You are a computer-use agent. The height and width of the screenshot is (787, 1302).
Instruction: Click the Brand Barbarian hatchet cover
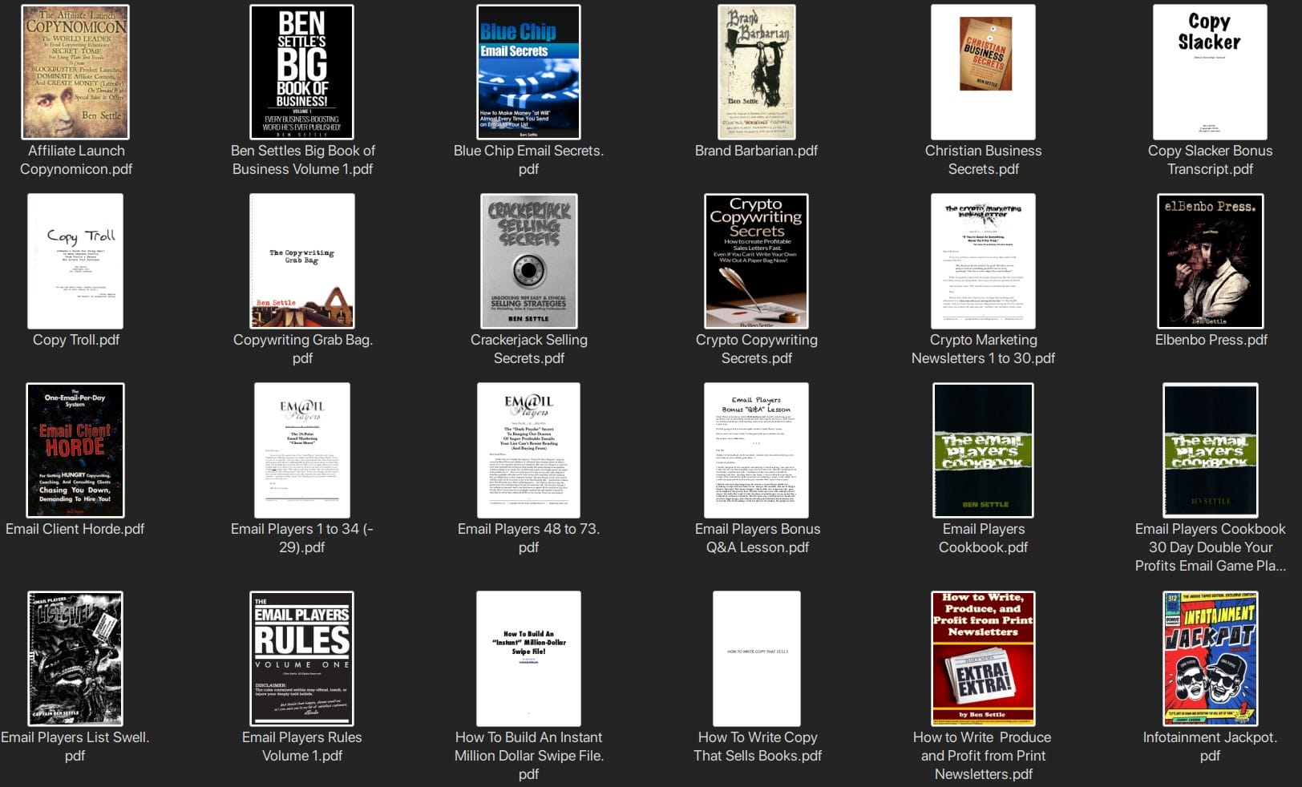pyautogui.click(x=754, y=71)
